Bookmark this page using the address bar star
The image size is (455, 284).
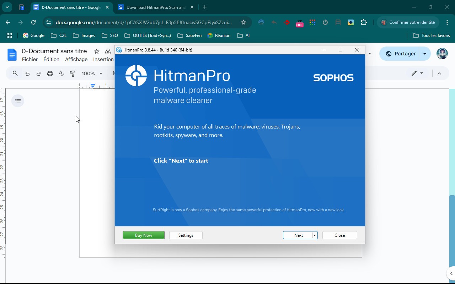[243, 22]
